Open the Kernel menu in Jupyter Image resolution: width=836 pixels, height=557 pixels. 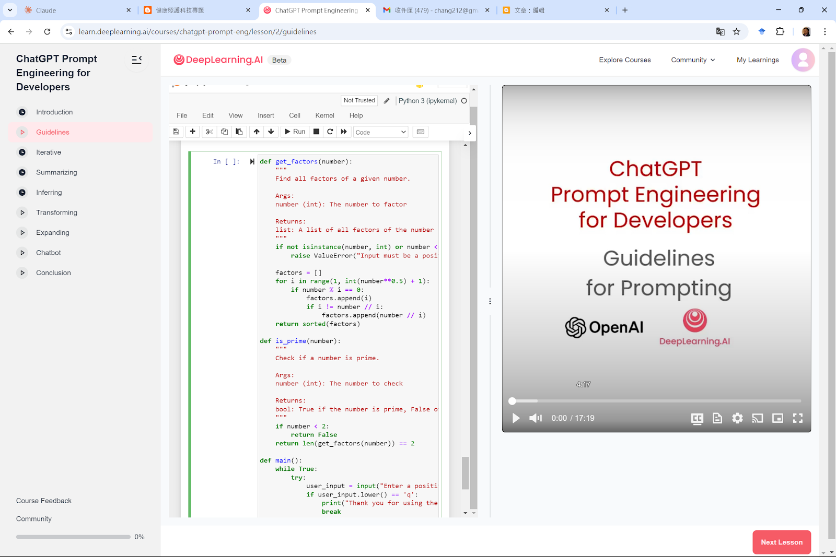(324, 115)
